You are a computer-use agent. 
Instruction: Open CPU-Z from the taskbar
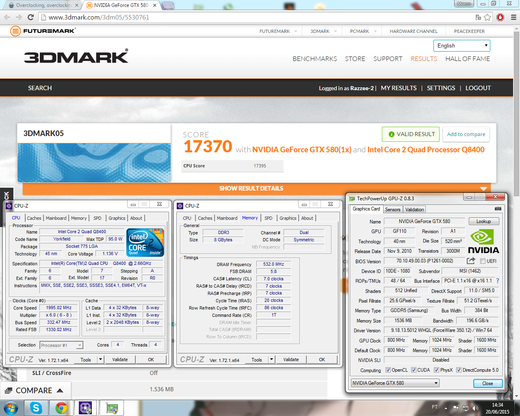pos(85,408)
